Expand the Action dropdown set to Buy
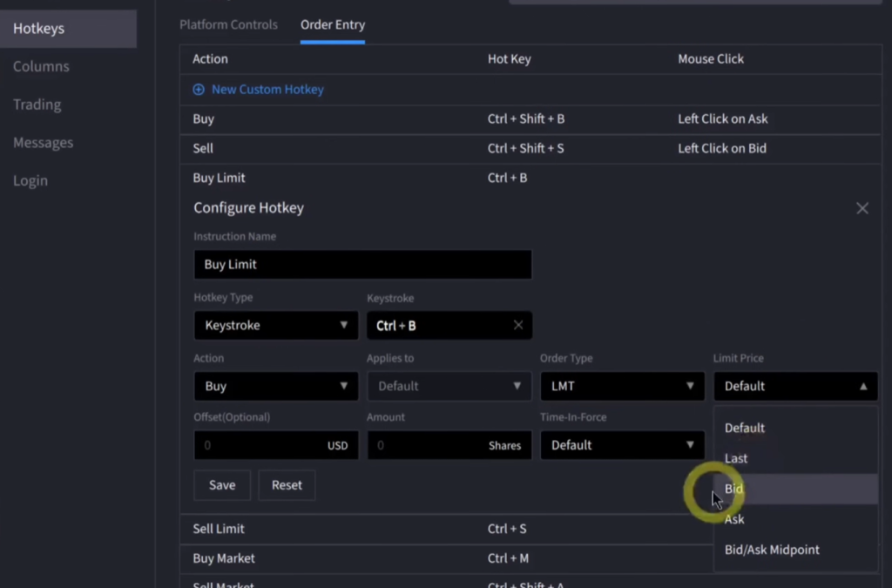The width and height of the screenshot is (892, 588). point(275,386)
